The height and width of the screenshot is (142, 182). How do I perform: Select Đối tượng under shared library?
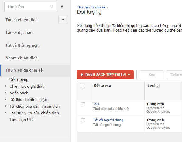(19, 79)
